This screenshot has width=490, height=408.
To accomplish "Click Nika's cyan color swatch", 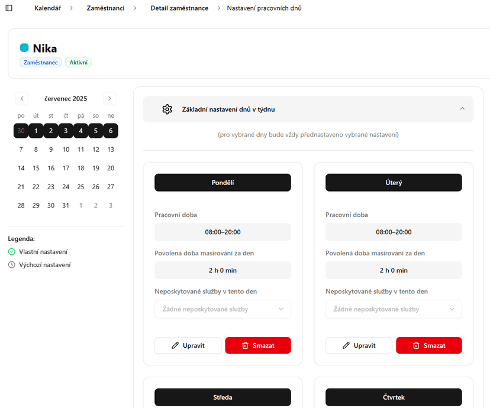I will coord(24,48).
